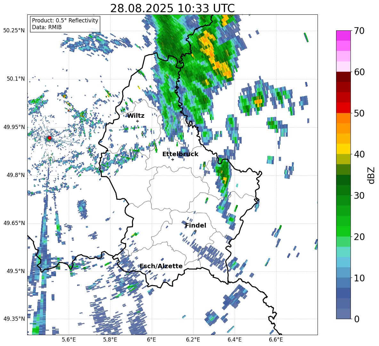Click the 10 value on the colorbar

coord(359,278)
